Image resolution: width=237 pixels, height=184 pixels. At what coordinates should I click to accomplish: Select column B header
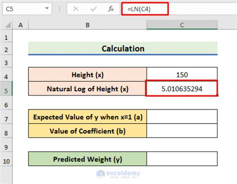click(x=87, y=25)
